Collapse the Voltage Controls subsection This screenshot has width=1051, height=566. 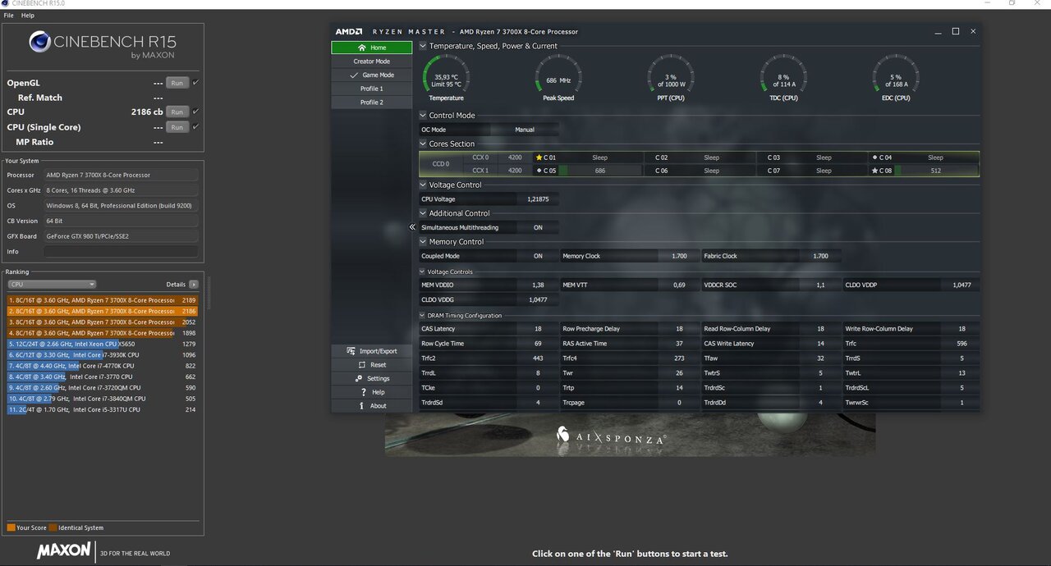click(423, 272)
